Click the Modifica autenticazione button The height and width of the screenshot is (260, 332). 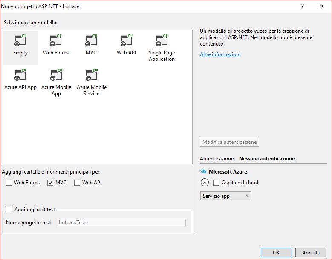pos(229,142)
